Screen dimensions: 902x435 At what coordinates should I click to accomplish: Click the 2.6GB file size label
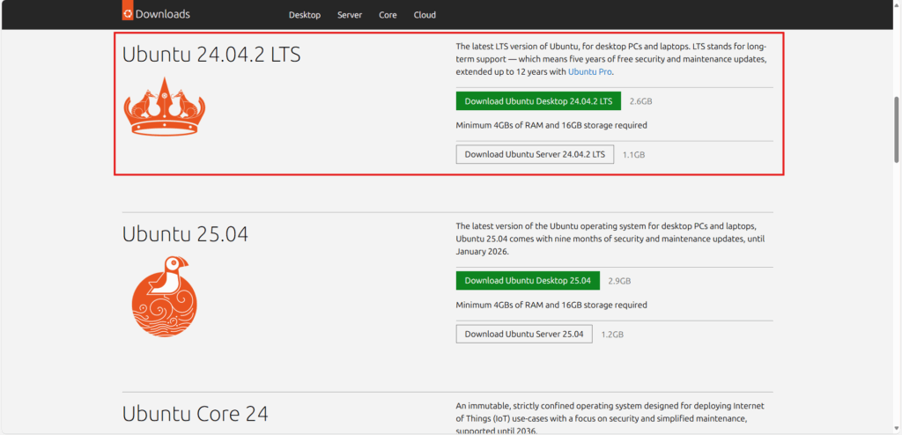click(x=640, y=101)
